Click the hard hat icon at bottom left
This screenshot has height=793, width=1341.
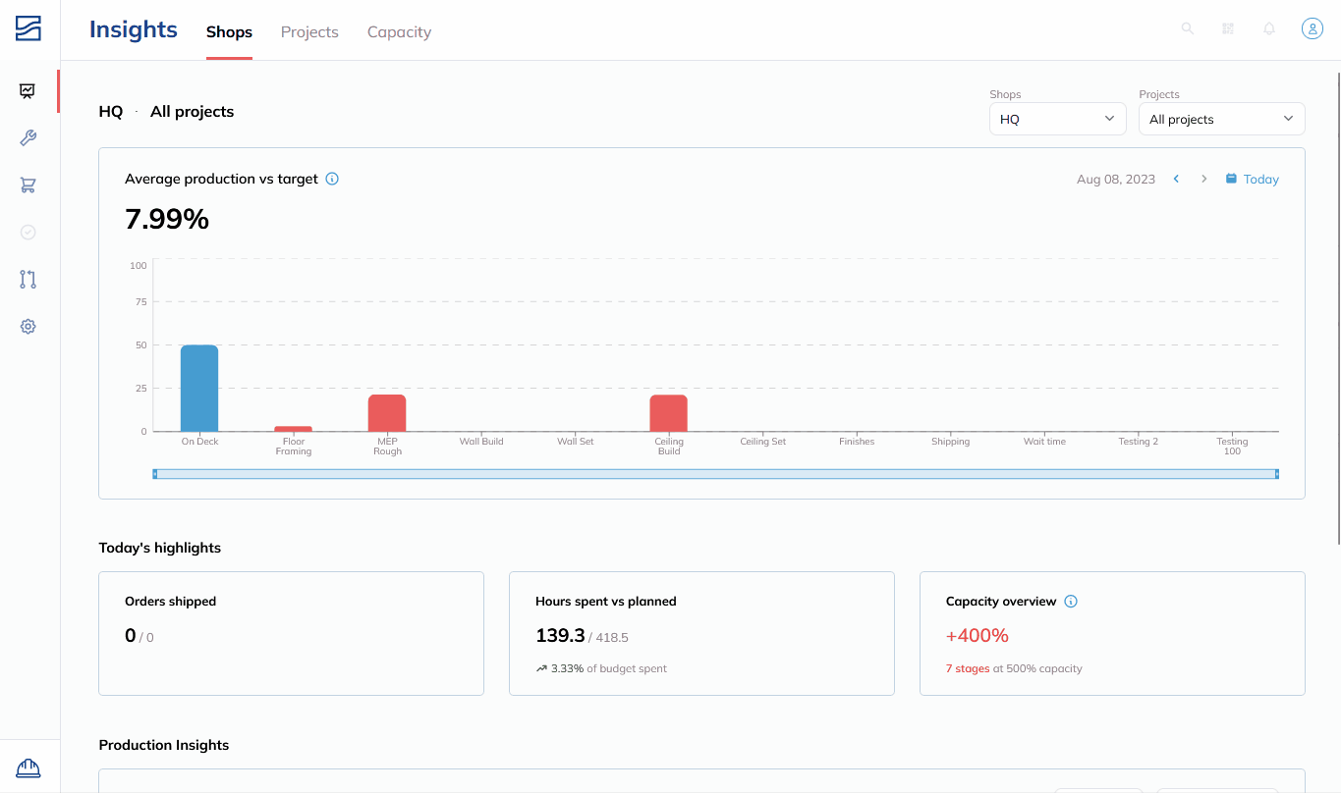coord(28,767)
